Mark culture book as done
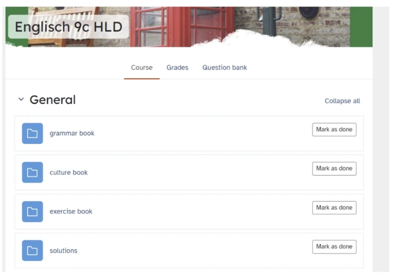Viewport: 396px width, 277px height. [334, 168]
